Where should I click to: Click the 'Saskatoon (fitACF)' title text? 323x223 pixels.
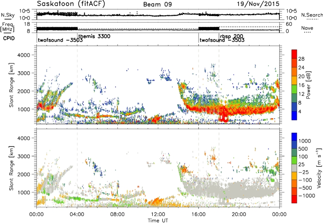tap(71, 4)
